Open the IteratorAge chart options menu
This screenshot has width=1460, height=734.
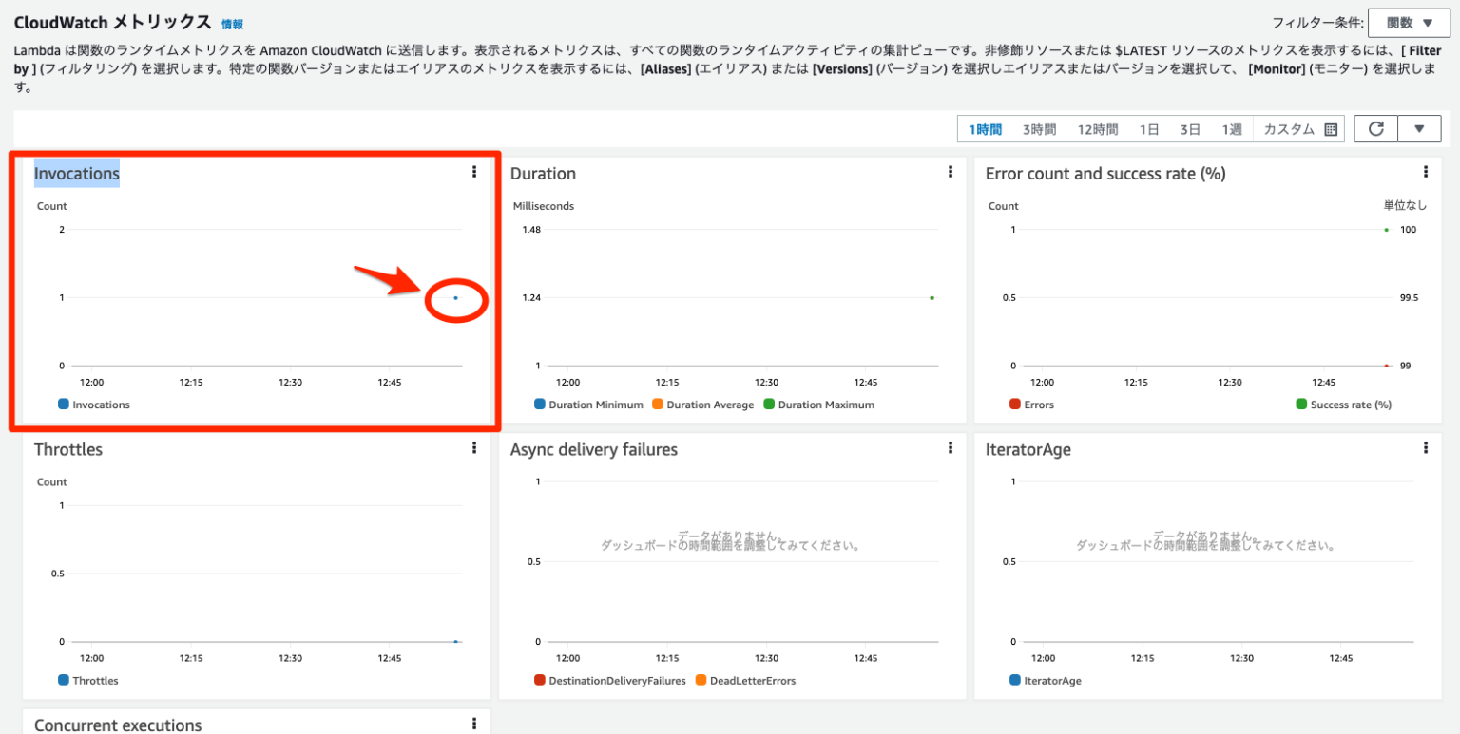pos(1426,448)
